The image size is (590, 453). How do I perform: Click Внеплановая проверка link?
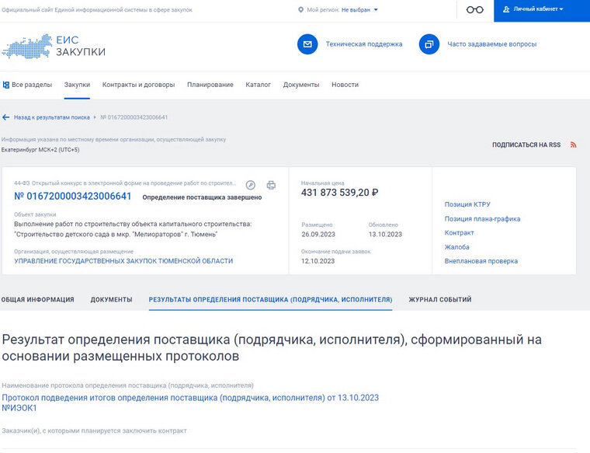(x=481, y=261)
